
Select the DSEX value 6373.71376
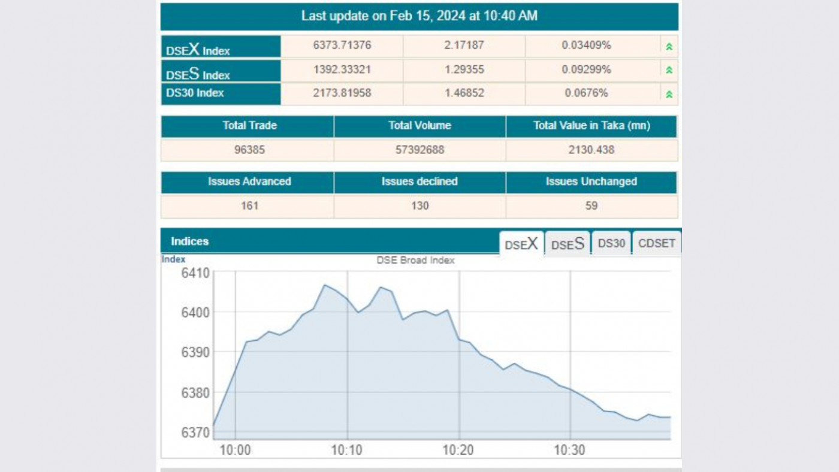click(342, 45)
